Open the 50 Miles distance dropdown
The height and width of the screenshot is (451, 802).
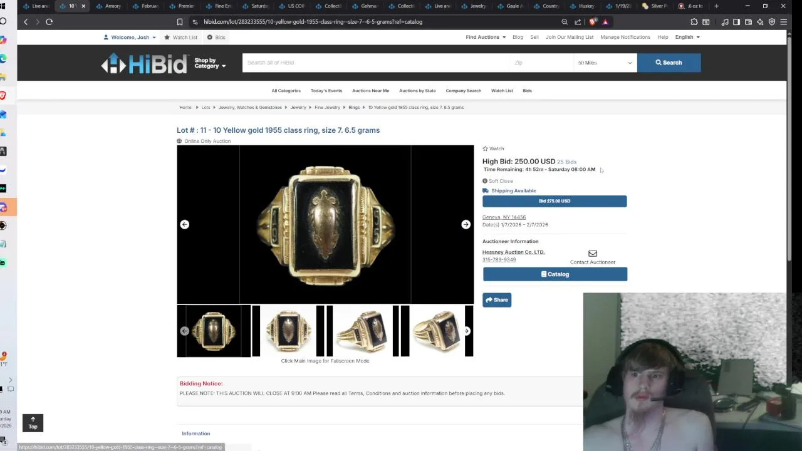[x=605, y=63]
